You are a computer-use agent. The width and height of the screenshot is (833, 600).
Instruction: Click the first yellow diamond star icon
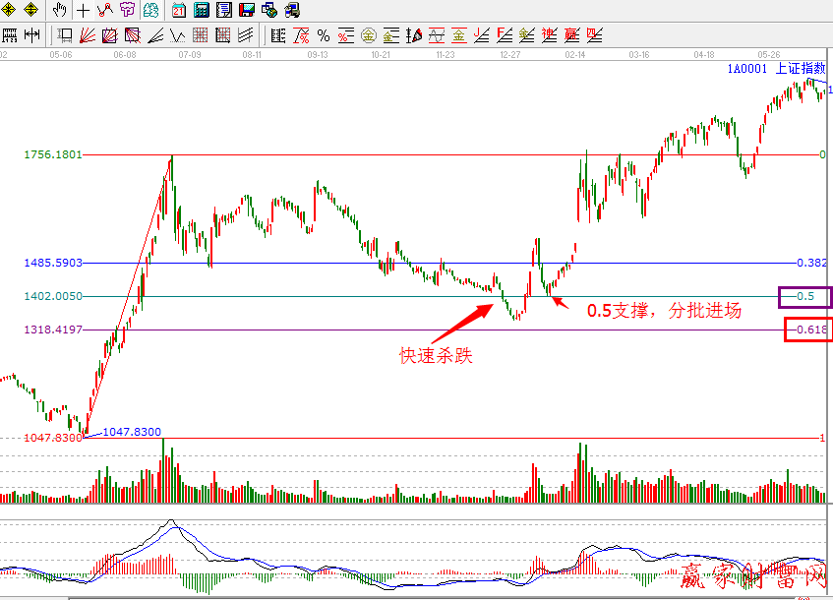point(9,9)
